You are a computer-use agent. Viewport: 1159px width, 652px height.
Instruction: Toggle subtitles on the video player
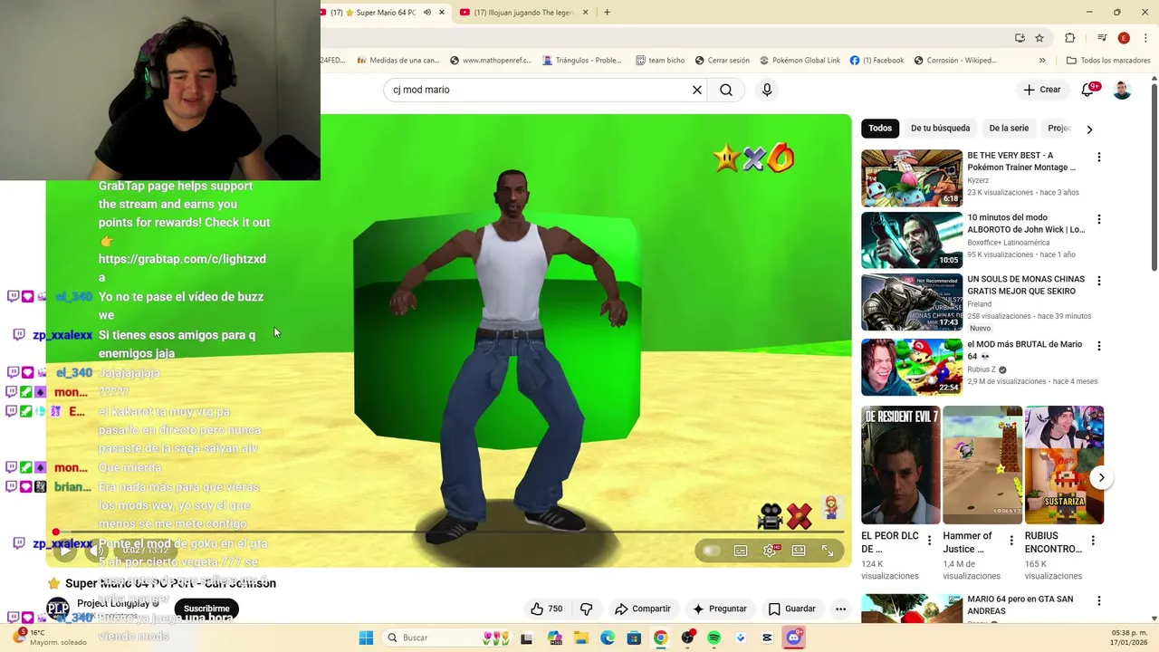point(741,551)
